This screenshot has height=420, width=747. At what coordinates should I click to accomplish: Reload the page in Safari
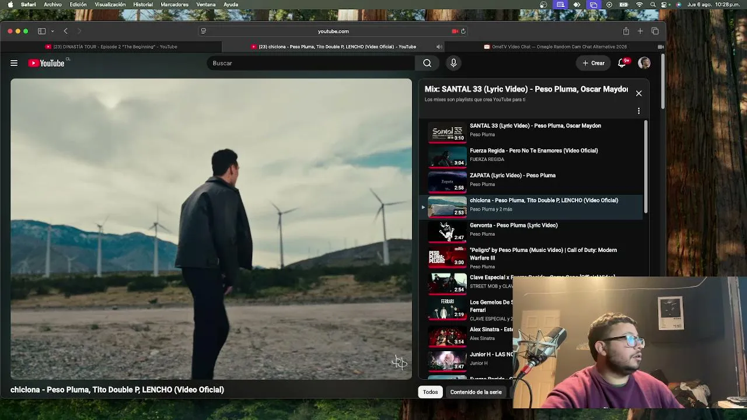coord(463,31)
